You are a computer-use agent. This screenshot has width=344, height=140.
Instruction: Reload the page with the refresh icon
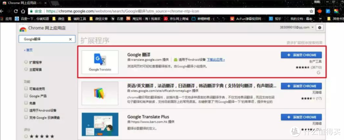[16, 11]
